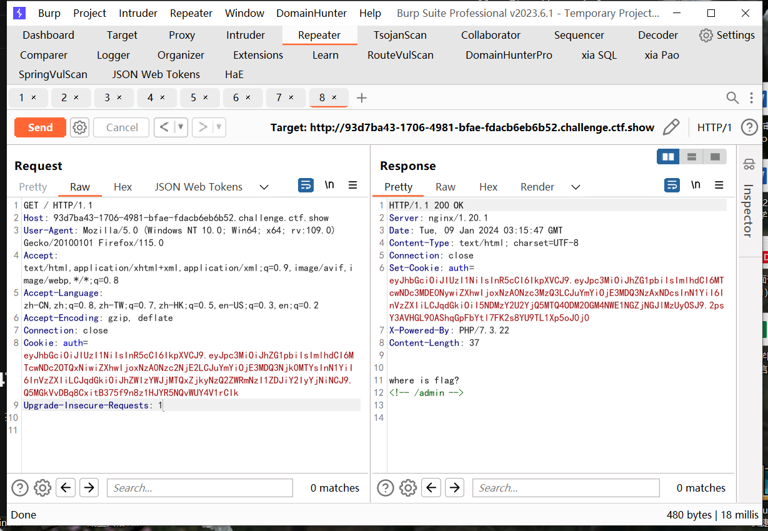Search Repeater tabs with magnifier icon
This screenshot has height=531, width=768.
coord(732,97)
